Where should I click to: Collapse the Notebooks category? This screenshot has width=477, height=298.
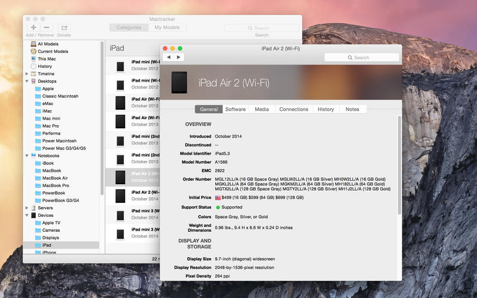(x=27, y=156)
